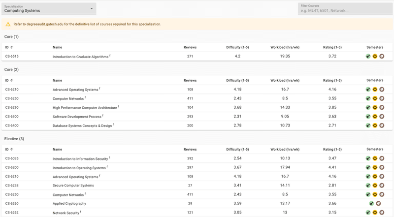Click the summer sun icon for Network Security
This screenshot has width=394, height=217.
click(x=375, y=213)
